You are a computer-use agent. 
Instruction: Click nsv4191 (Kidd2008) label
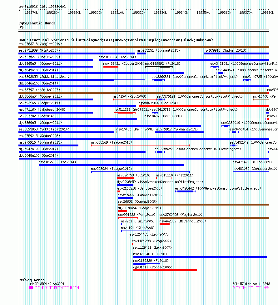[138, 228]
